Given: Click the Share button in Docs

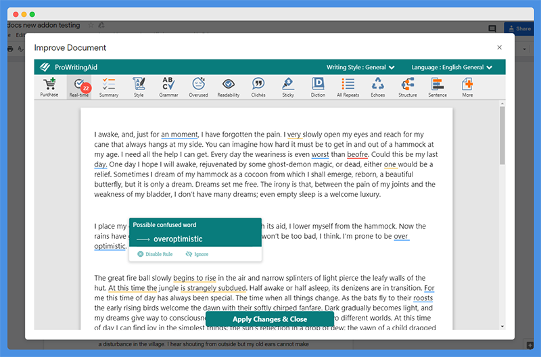Looking at the screenshot, I should click(x=519, y=28).
